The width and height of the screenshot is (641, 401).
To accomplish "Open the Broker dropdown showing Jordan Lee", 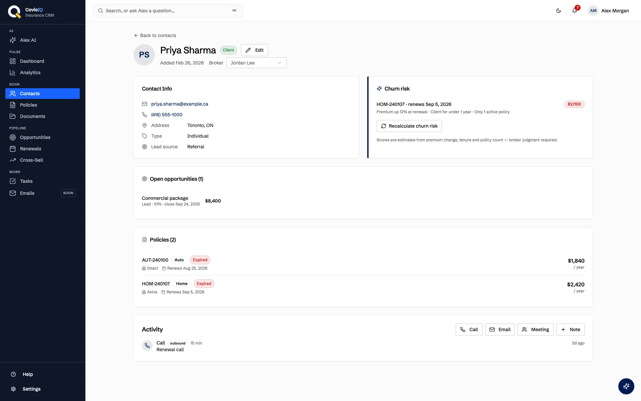I will pyautogui.click(x=256, y=63).
